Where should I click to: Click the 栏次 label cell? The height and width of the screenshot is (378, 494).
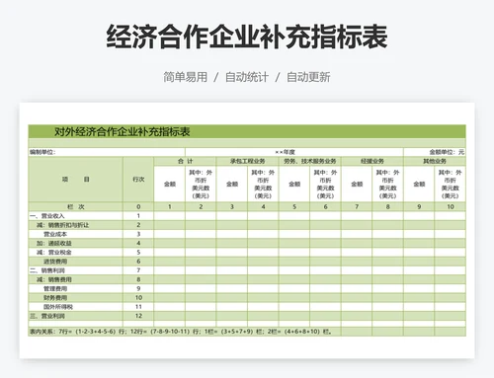[x=75, y=206]
